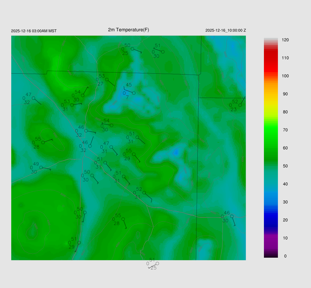Select the 53 over 27 station circle
The height and width of the screenshot is (288, 311).
[107, 79]
